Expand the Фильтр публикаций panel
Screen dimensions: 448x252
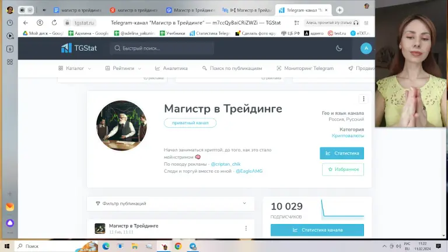point(170,204)
